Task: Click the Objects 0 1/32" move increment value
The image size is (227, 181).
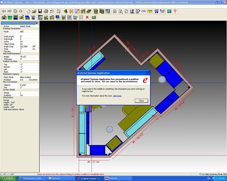Action: [23, 85]
